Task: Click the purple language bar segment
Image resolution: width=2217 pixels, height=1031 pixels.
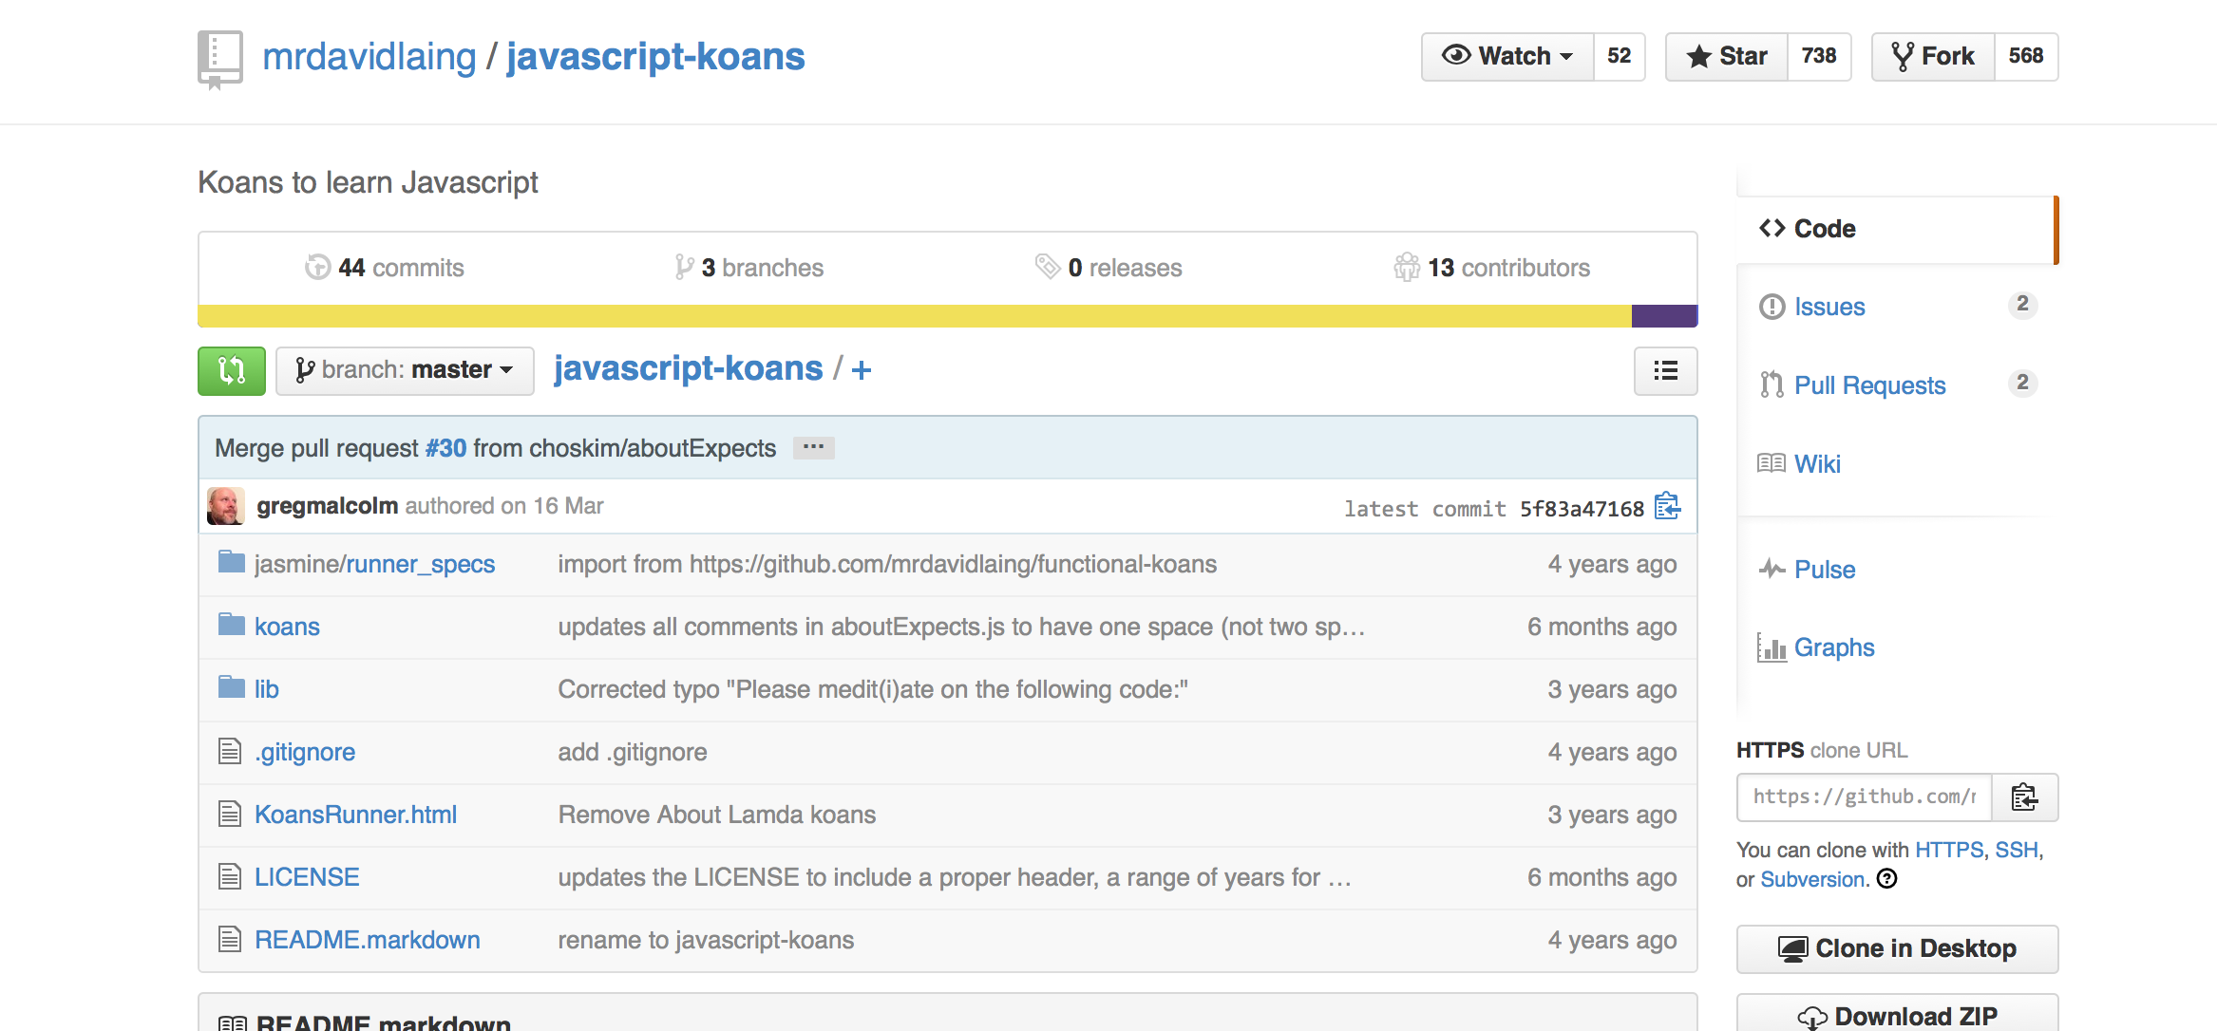Action: coord(1664,316)
